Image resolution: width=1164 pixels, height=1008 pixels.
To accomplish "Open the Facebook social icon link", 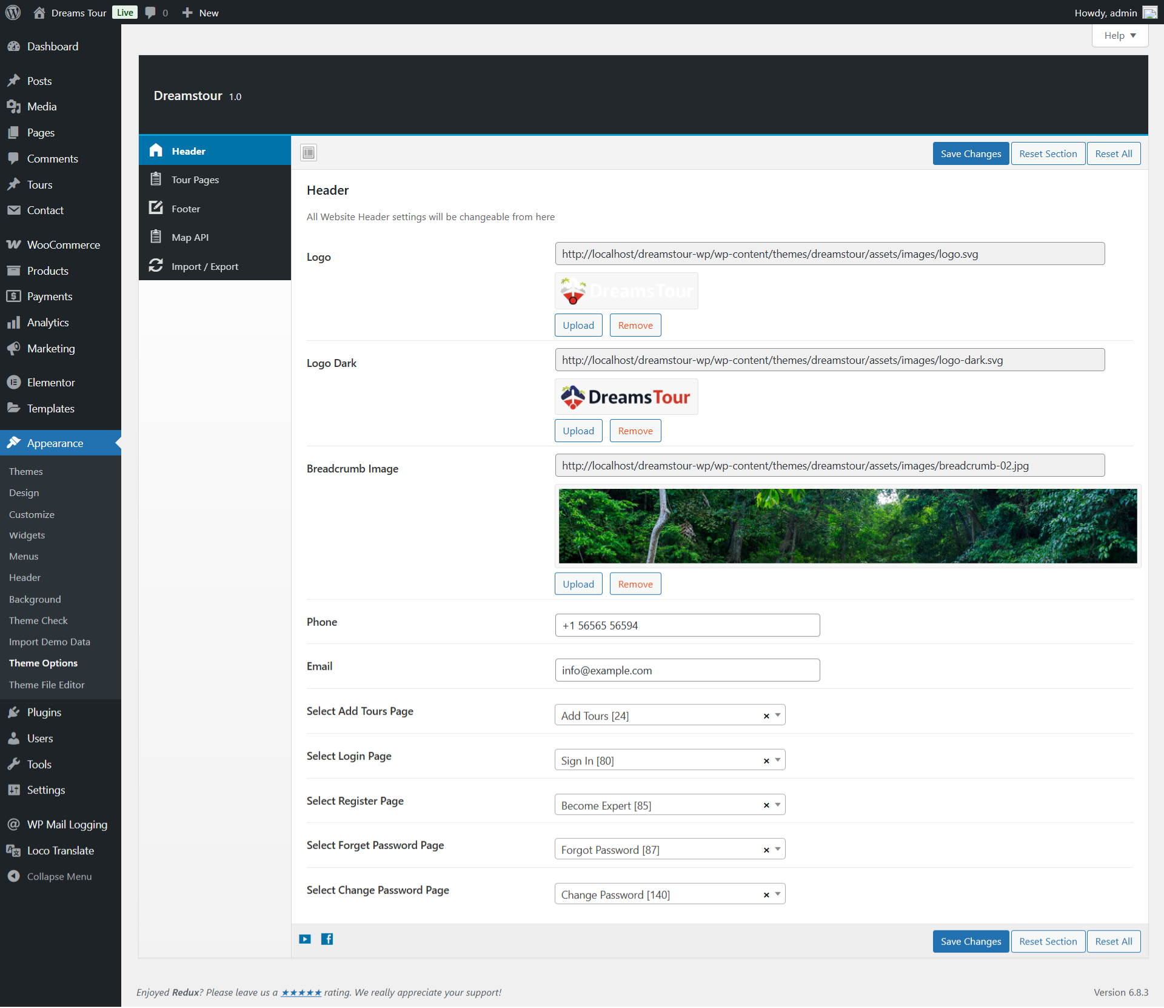I will tap(327, 939).
